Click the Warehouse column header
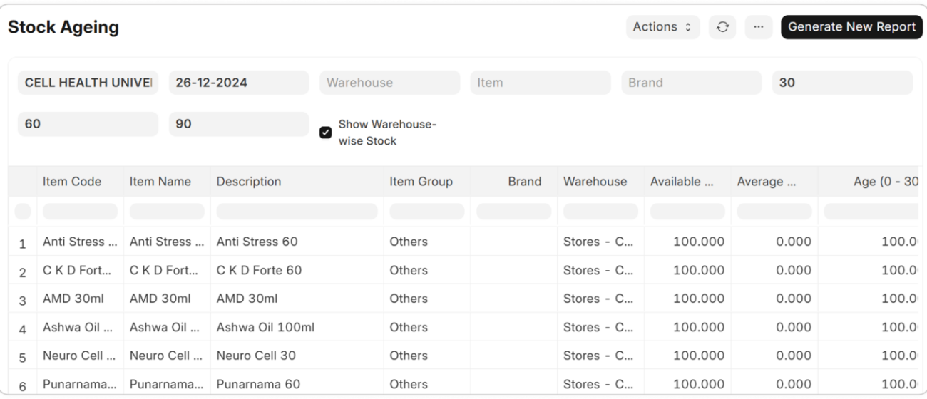Screen dimensions: 927x399 point(595,182)
